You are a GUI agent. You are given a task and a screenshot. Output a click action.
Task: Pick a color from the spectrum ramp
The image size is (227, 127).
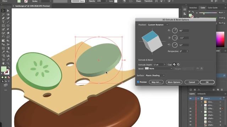click(x=220, y=39)
